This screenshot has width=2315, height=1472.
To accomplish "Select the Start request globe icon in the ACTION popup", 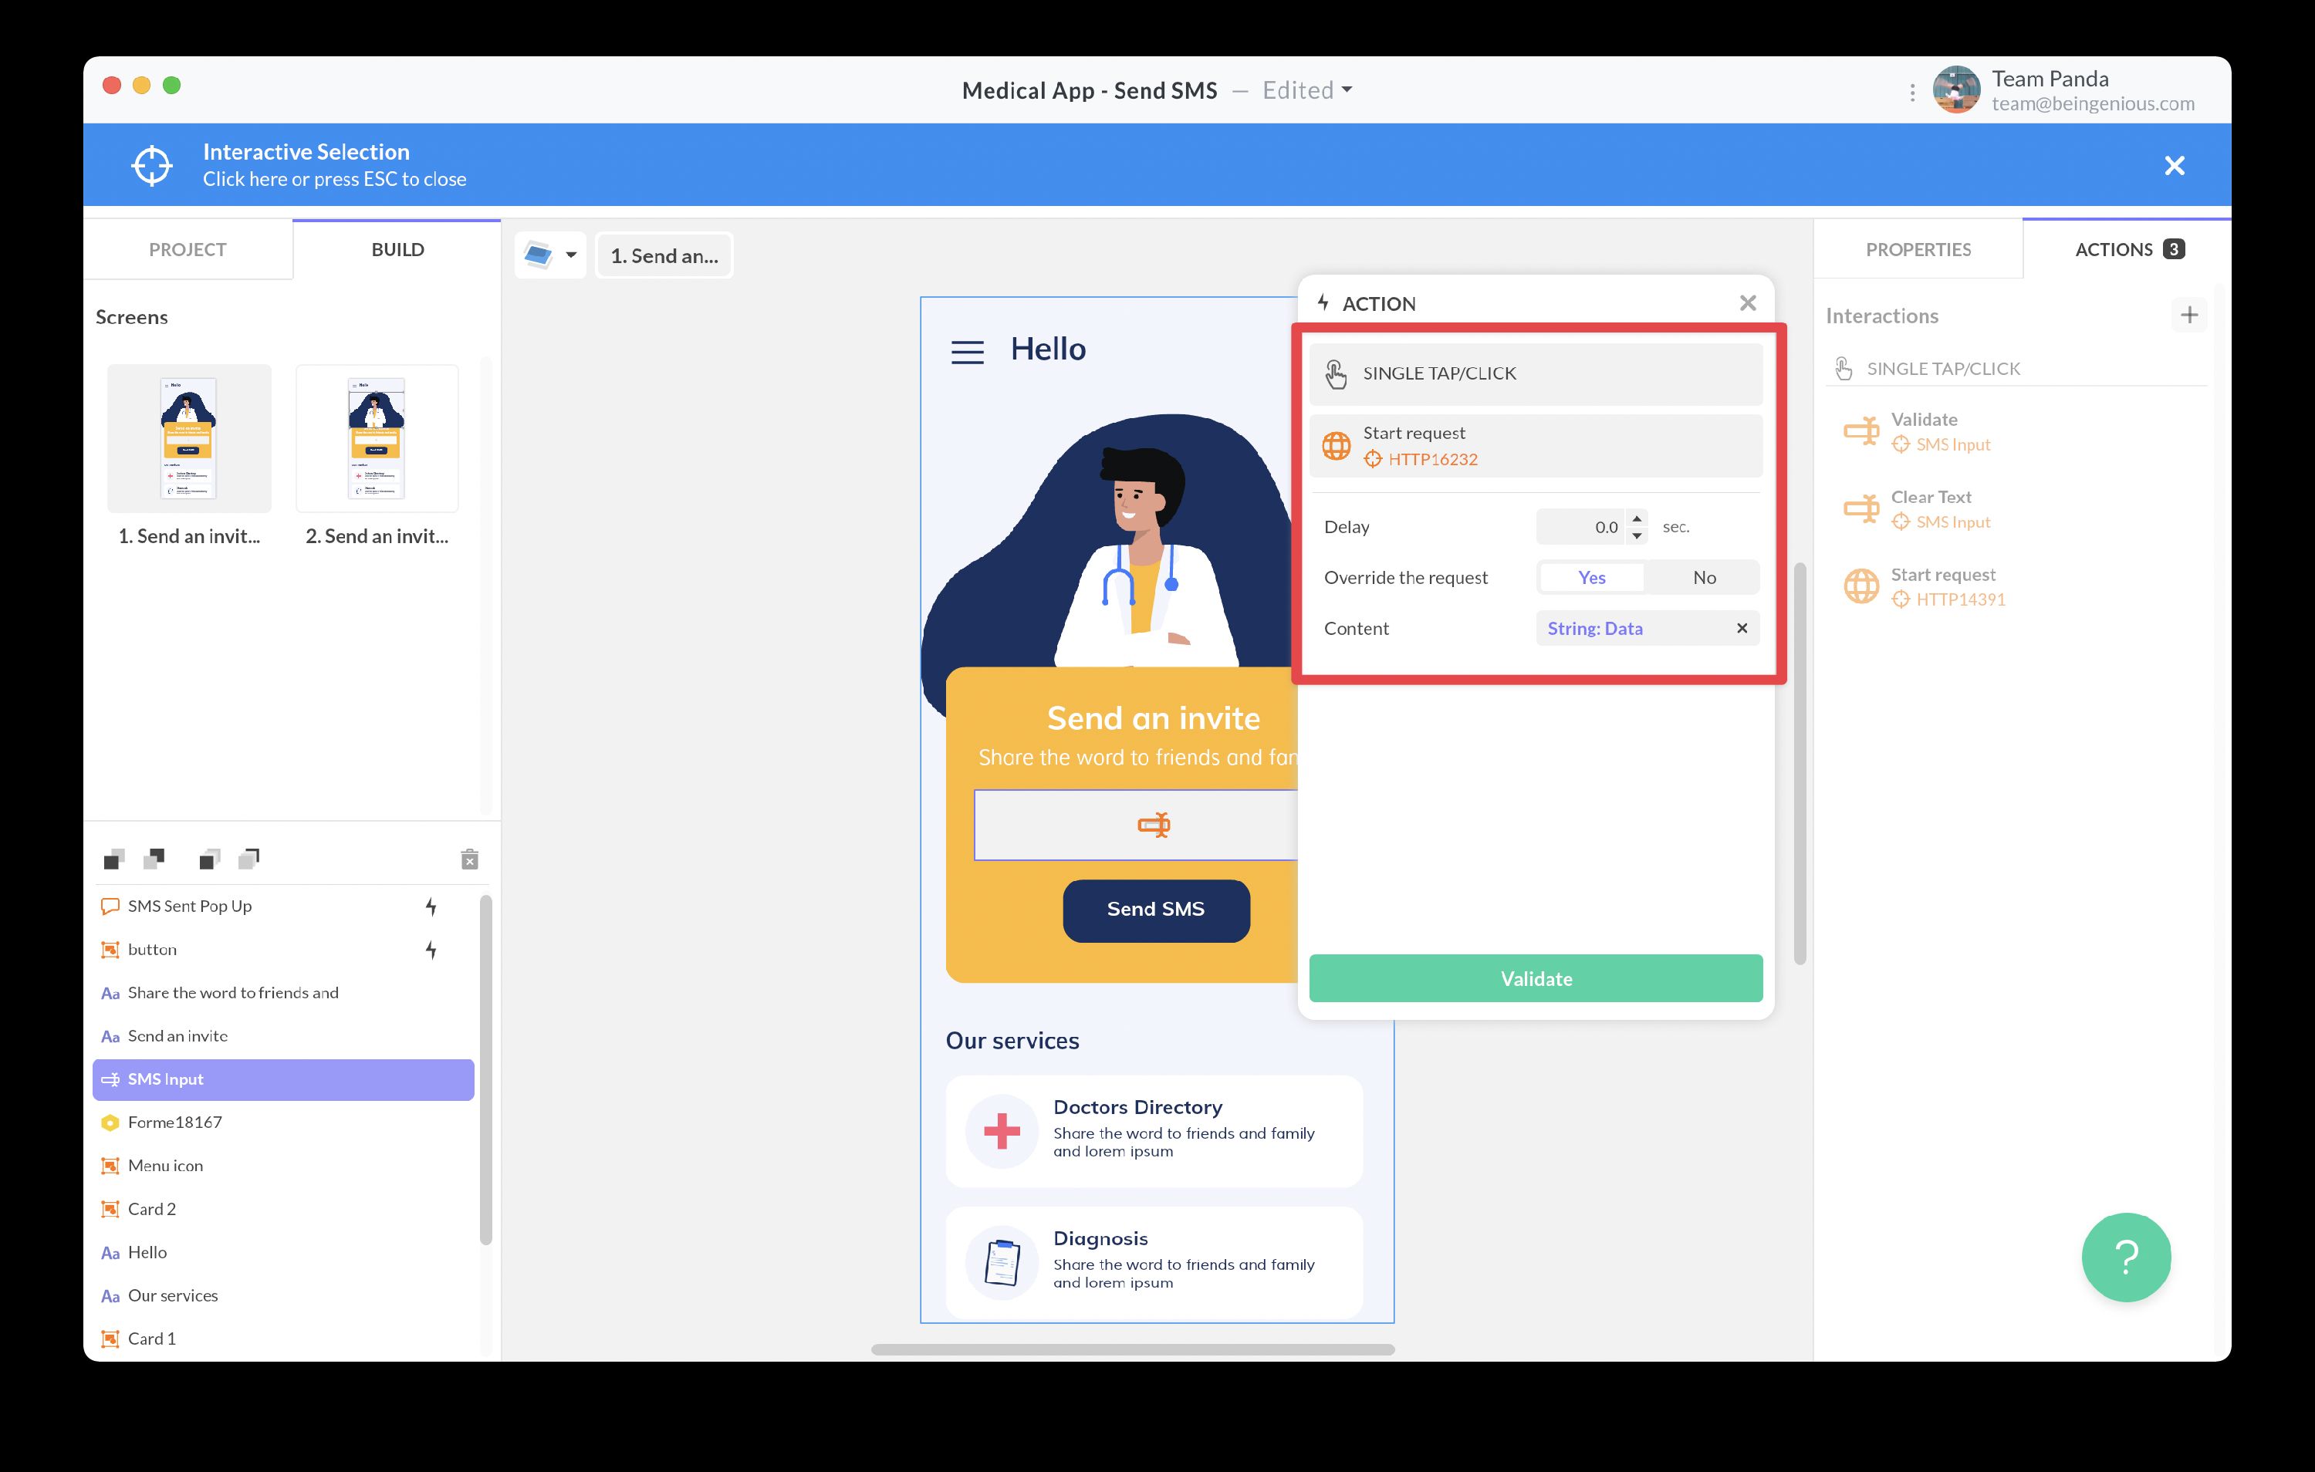I will tap(1337, 445).
